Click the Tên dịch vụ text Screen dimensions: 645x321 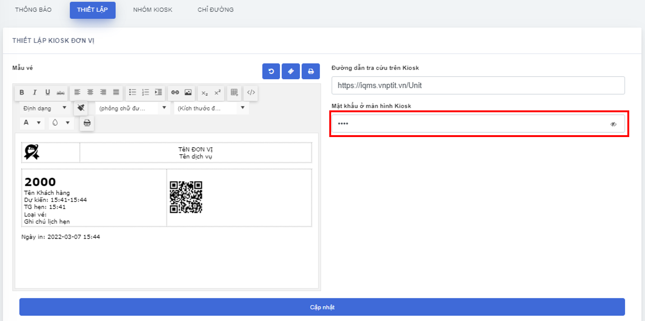click(x=195, y=157)
